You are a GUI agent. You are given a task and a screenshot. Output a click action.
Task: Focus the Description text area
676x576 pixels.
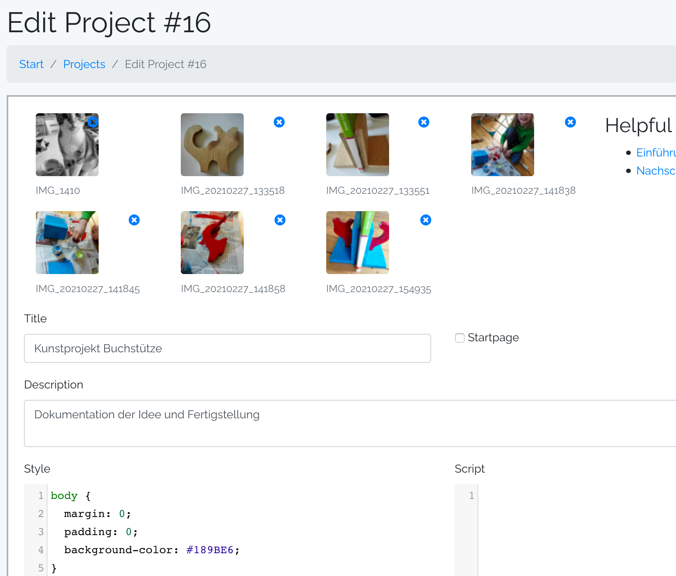coord(350,423)
